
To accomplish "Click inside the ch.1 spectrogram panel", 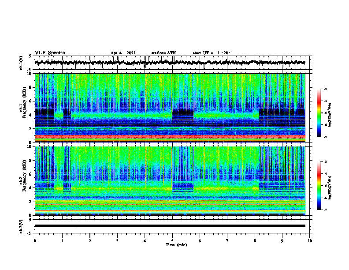I will pos(170,108).
